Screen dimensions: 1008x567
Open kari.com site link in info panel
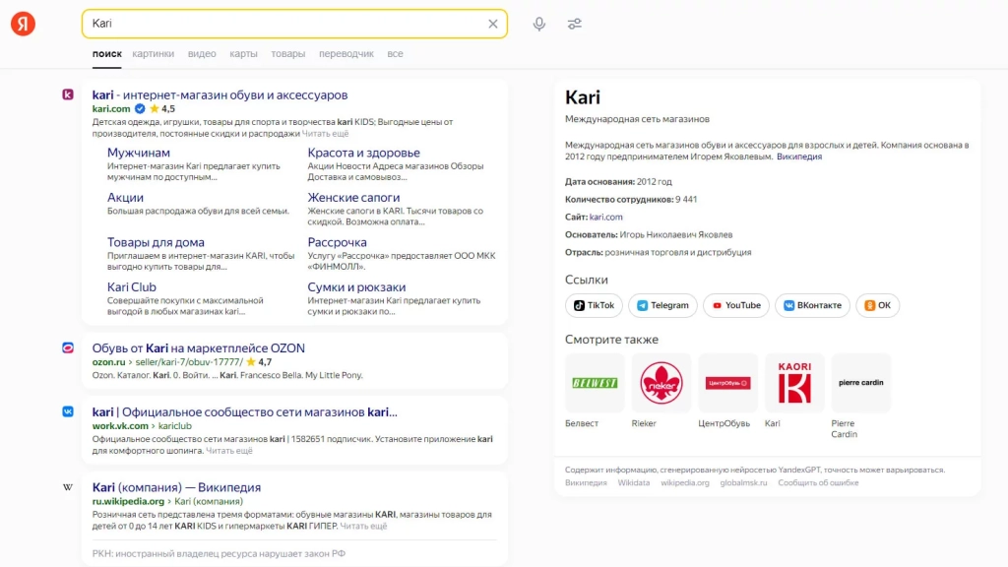(605, 218)
